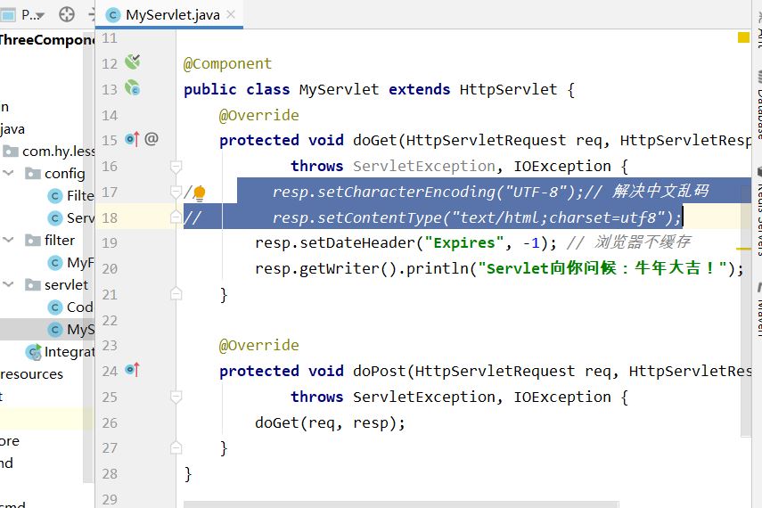Click the yellow inspection indicator square
This screenshot has width=762, height=508.
point(743,37)
